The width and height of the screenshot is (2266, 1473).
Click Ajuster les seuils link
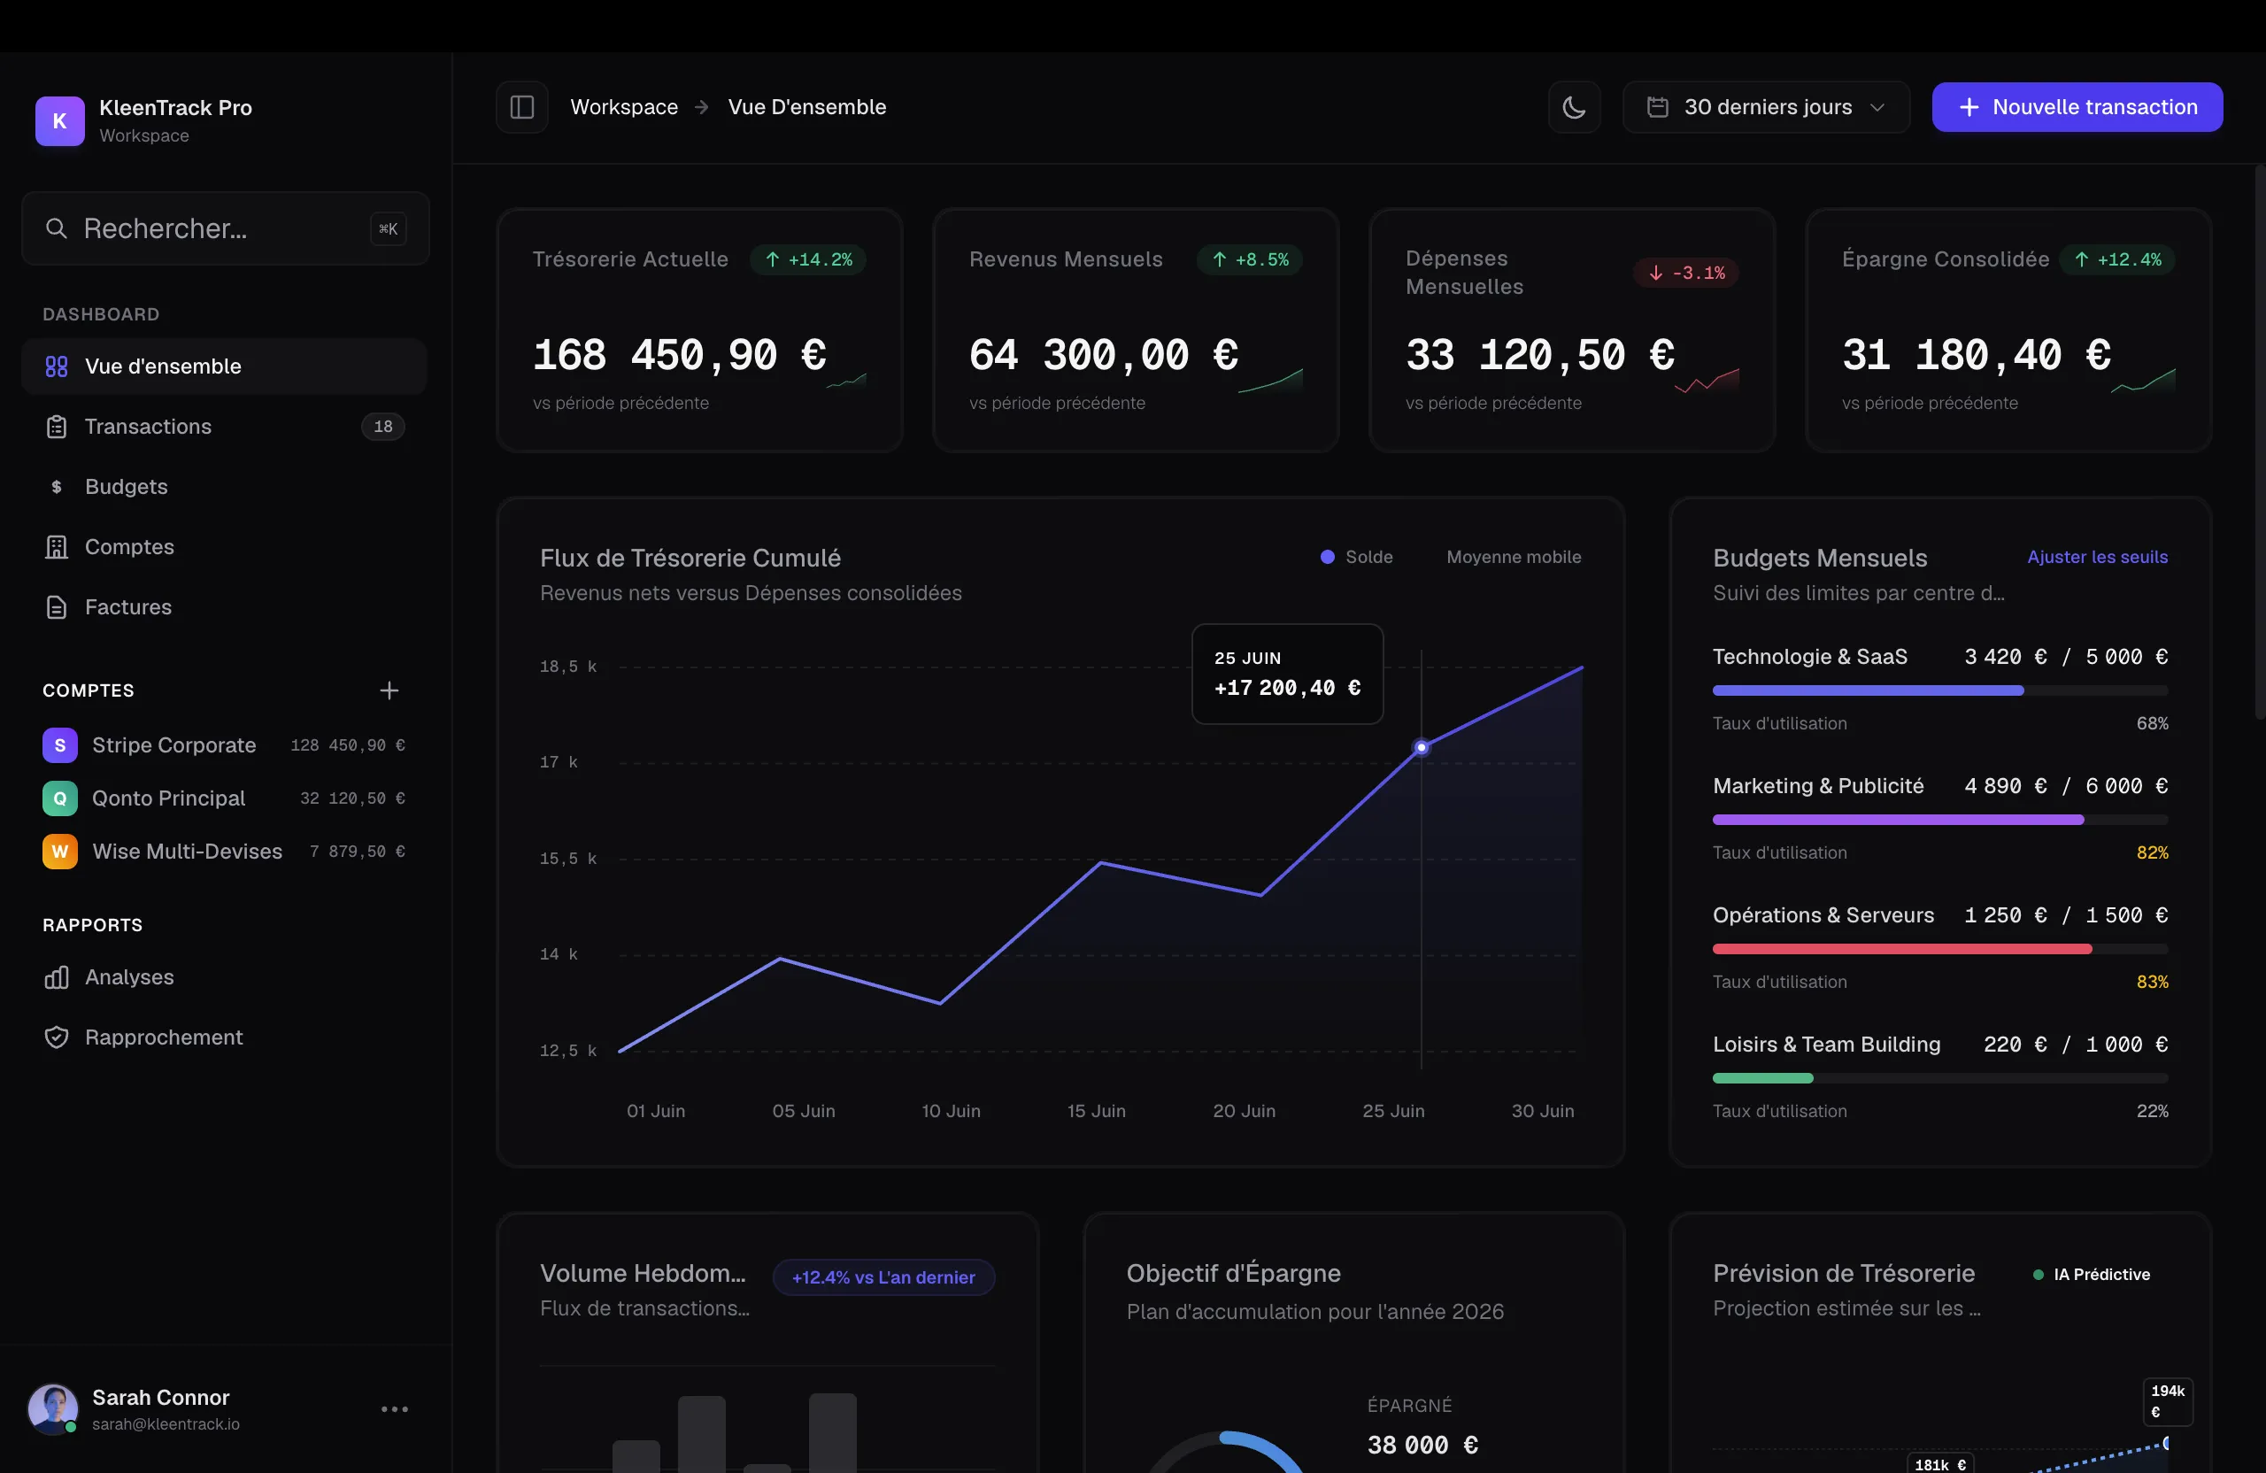[2097, 557]
